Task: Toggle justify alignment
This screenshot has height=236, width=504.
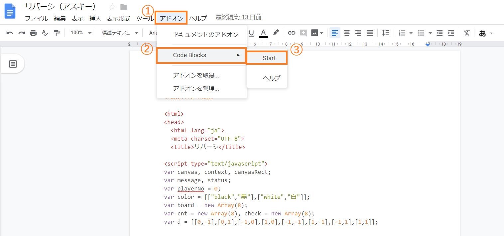Action: click(x=370, y=33)
